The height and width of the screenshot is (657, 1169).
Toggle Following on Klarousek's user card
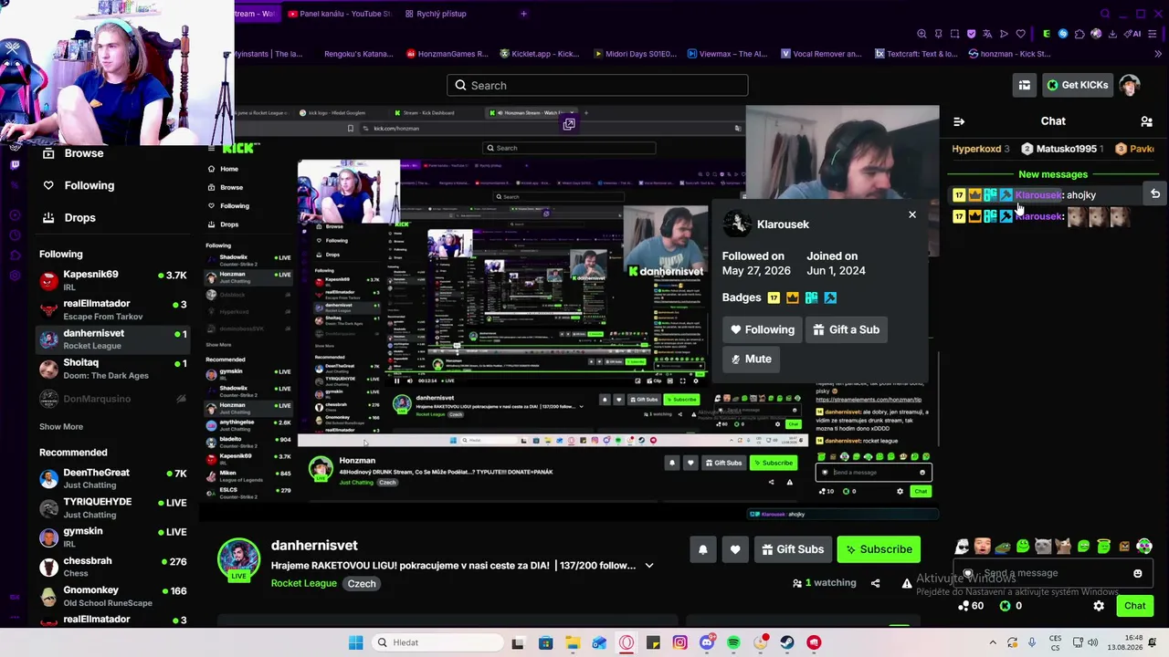763,329
